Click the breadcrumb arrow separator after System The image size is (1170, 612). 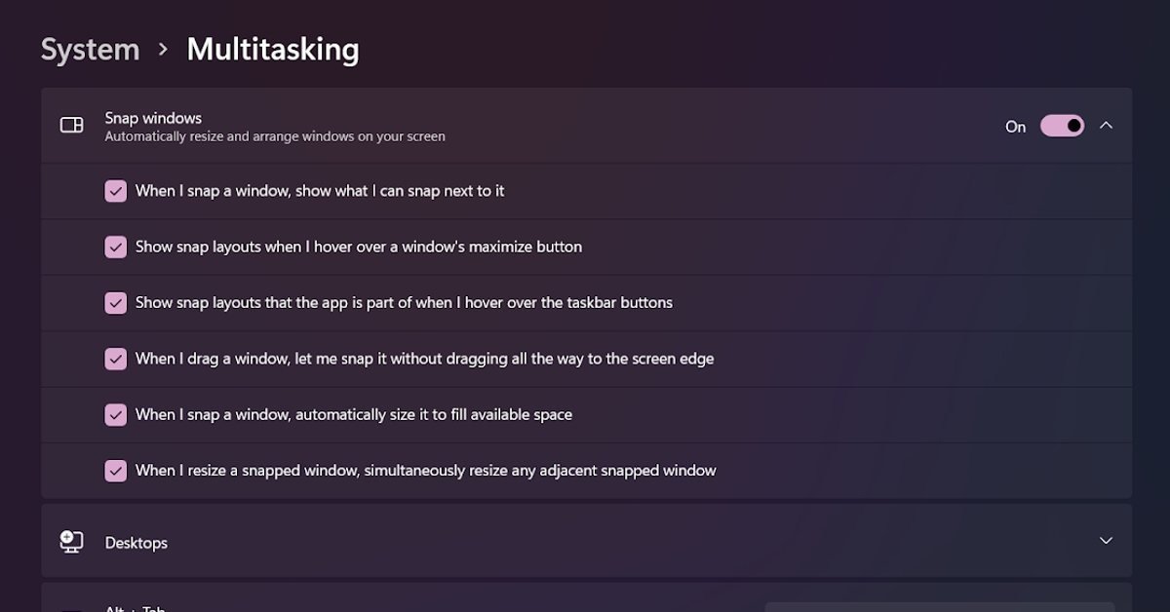(163, 50)
